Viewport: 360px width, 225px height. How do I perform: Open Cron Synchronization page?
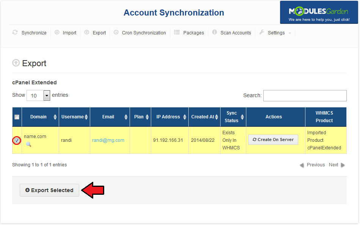coord(144,33)
